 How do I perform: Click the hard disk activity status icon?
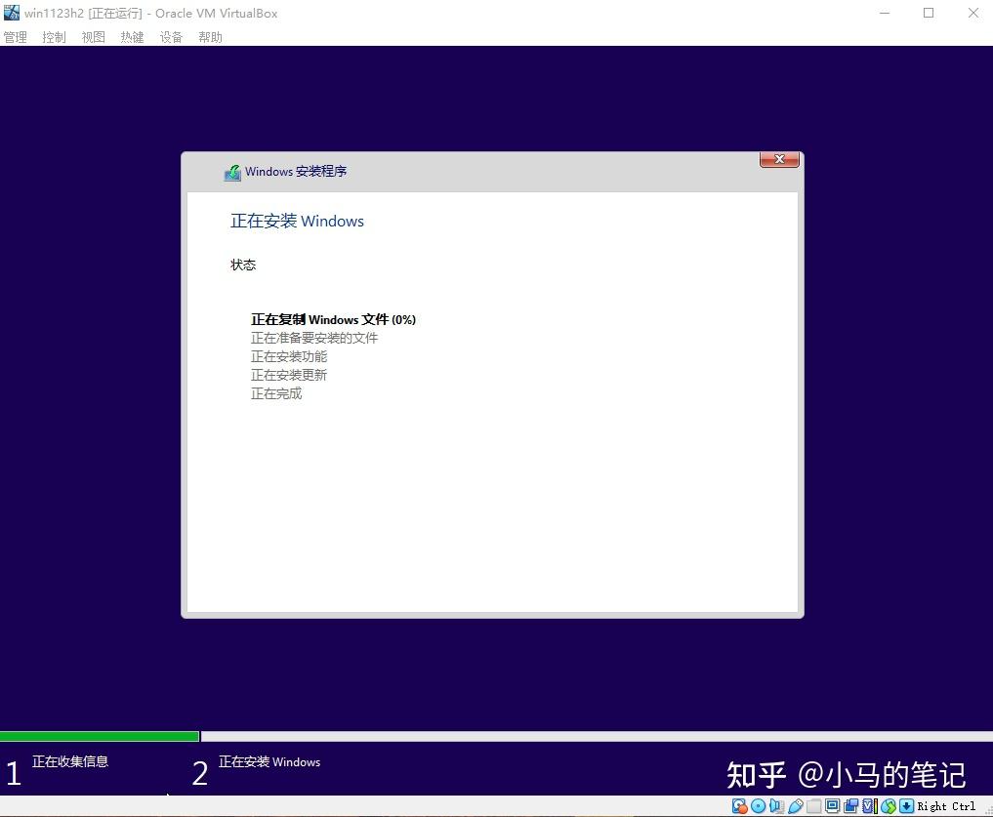click(x=740, y=806)
